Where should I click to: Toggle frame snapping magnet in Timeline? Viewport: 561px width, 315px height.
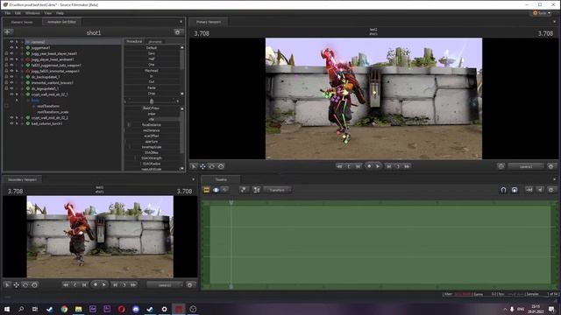(x=503, y=190)
